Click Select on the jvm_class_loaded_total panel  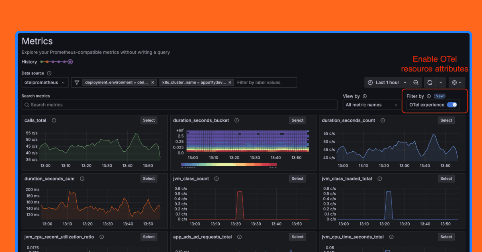(x=446, y=178)
